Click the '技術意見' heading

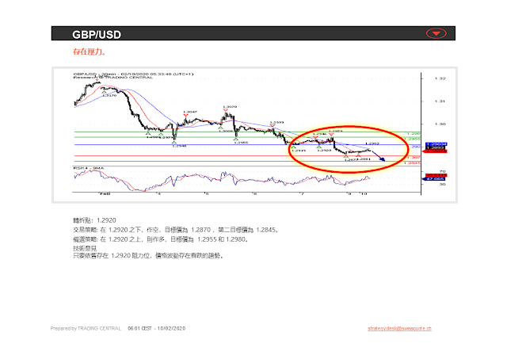[x=85, y=248]
